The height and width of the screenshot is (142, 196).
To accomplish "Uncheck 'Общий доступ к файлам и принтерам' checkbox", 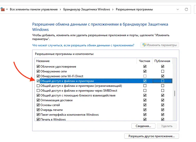I will tap(38, 81).
